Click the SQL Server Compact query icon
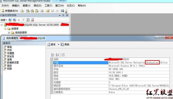 [x=42, y=11]
